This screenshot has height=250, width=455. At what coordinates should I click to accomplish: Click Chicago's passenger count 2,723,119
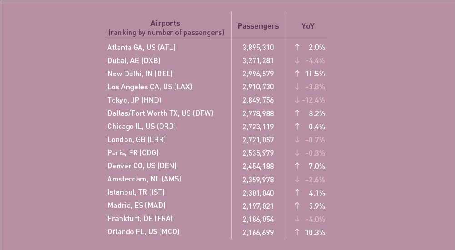point(258,127)
